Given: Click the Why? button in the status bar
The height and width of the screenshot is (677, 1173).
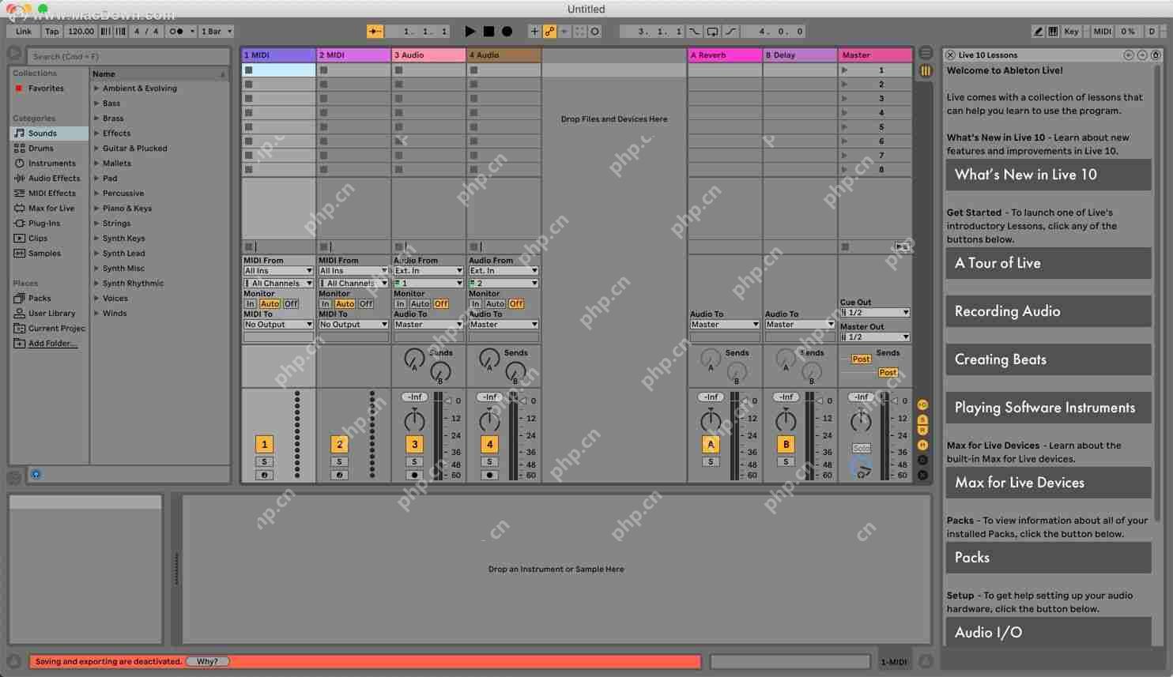Looking at the screenshot, I should (x=208, y=661).
